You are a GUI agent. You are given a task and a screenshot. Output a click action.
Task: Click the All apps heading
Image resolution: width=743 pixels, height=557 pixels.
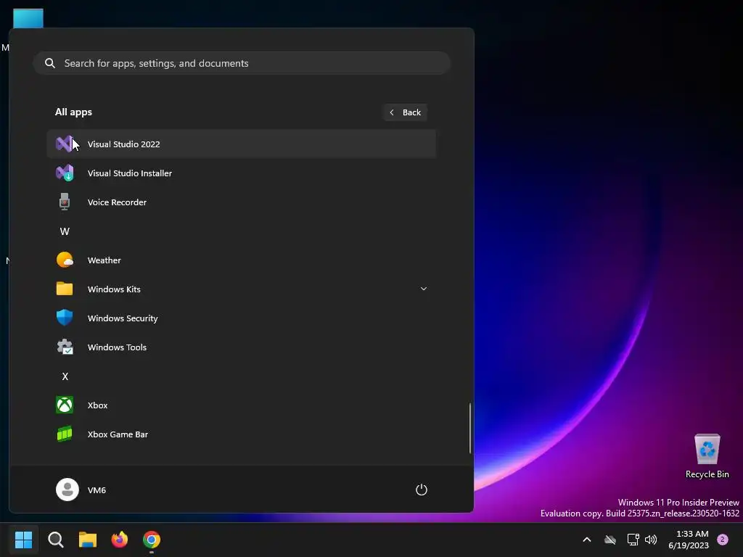73,112
